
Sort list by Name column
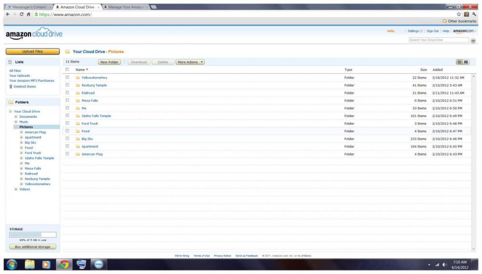pyautogui.click(x=82, y=70)
